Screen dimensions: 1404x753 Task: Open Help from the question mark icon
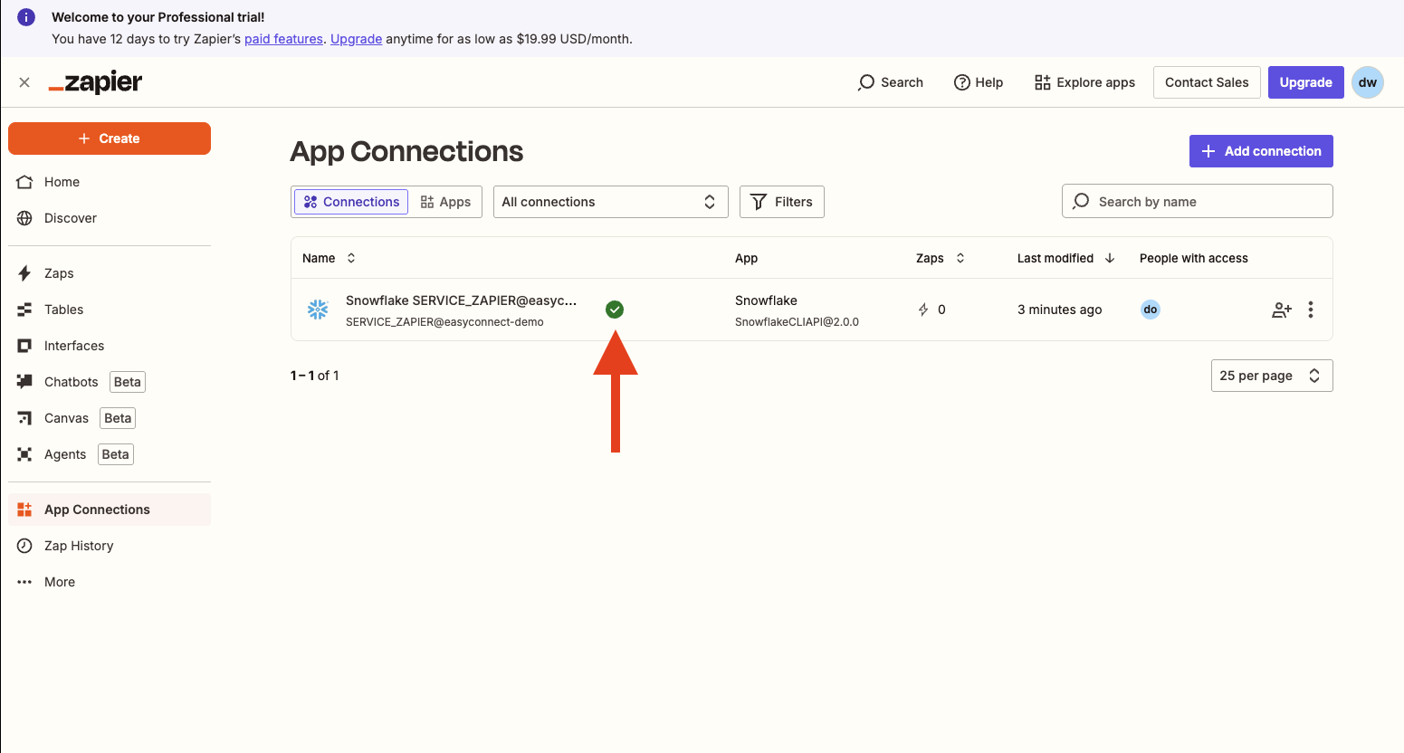tap(962, 82)
